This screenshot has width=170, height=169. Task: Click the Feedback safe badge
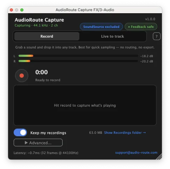click(141, 27)
